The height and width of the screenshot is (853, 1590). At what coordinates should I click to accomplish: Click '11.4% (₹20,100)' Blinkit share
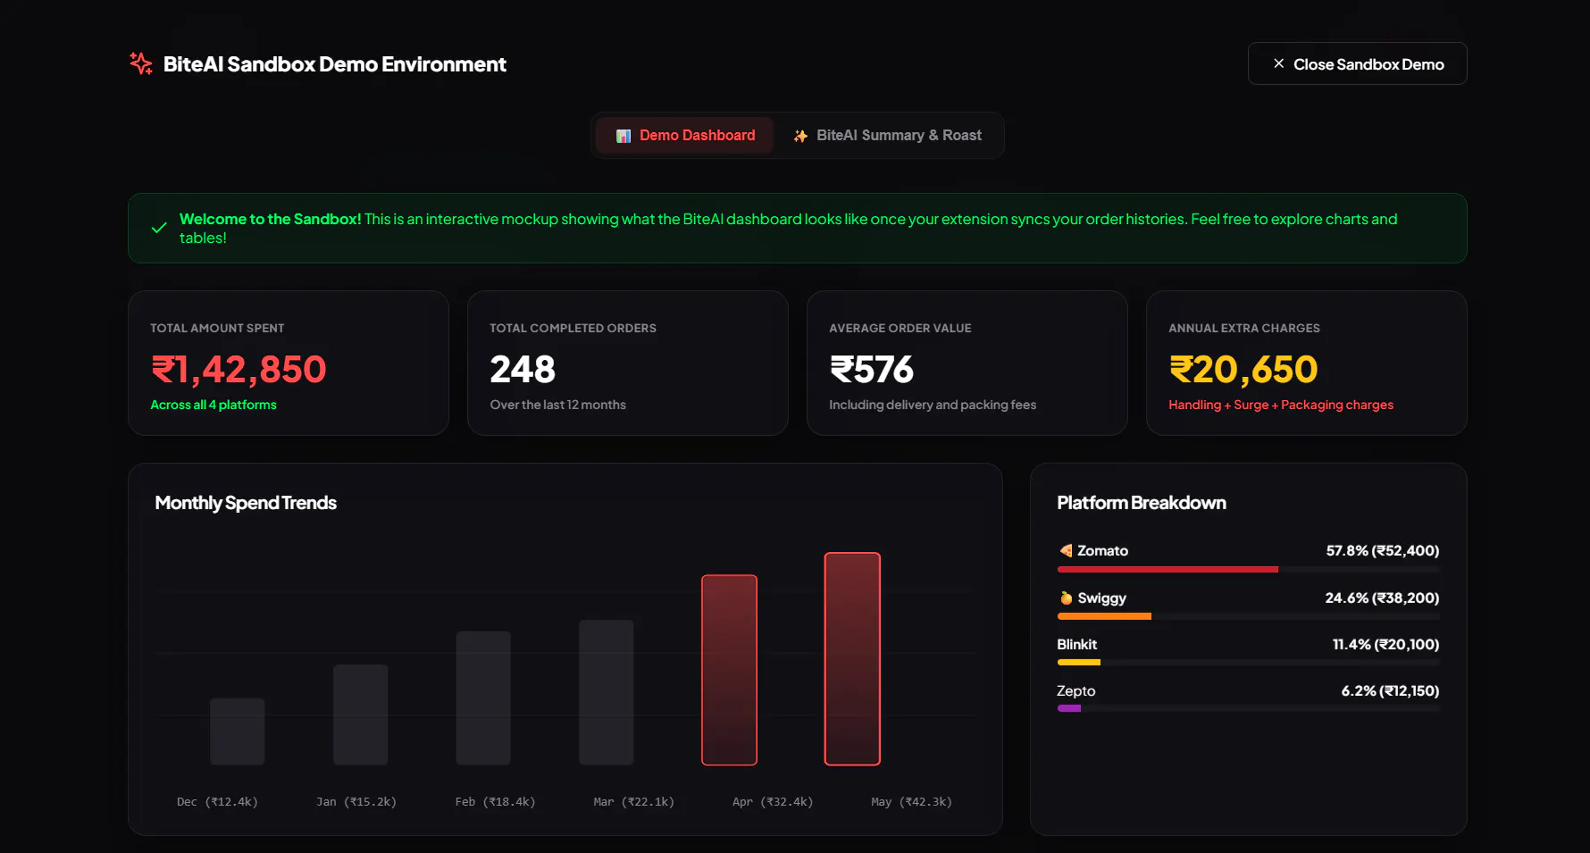[x=1385, y=644]
